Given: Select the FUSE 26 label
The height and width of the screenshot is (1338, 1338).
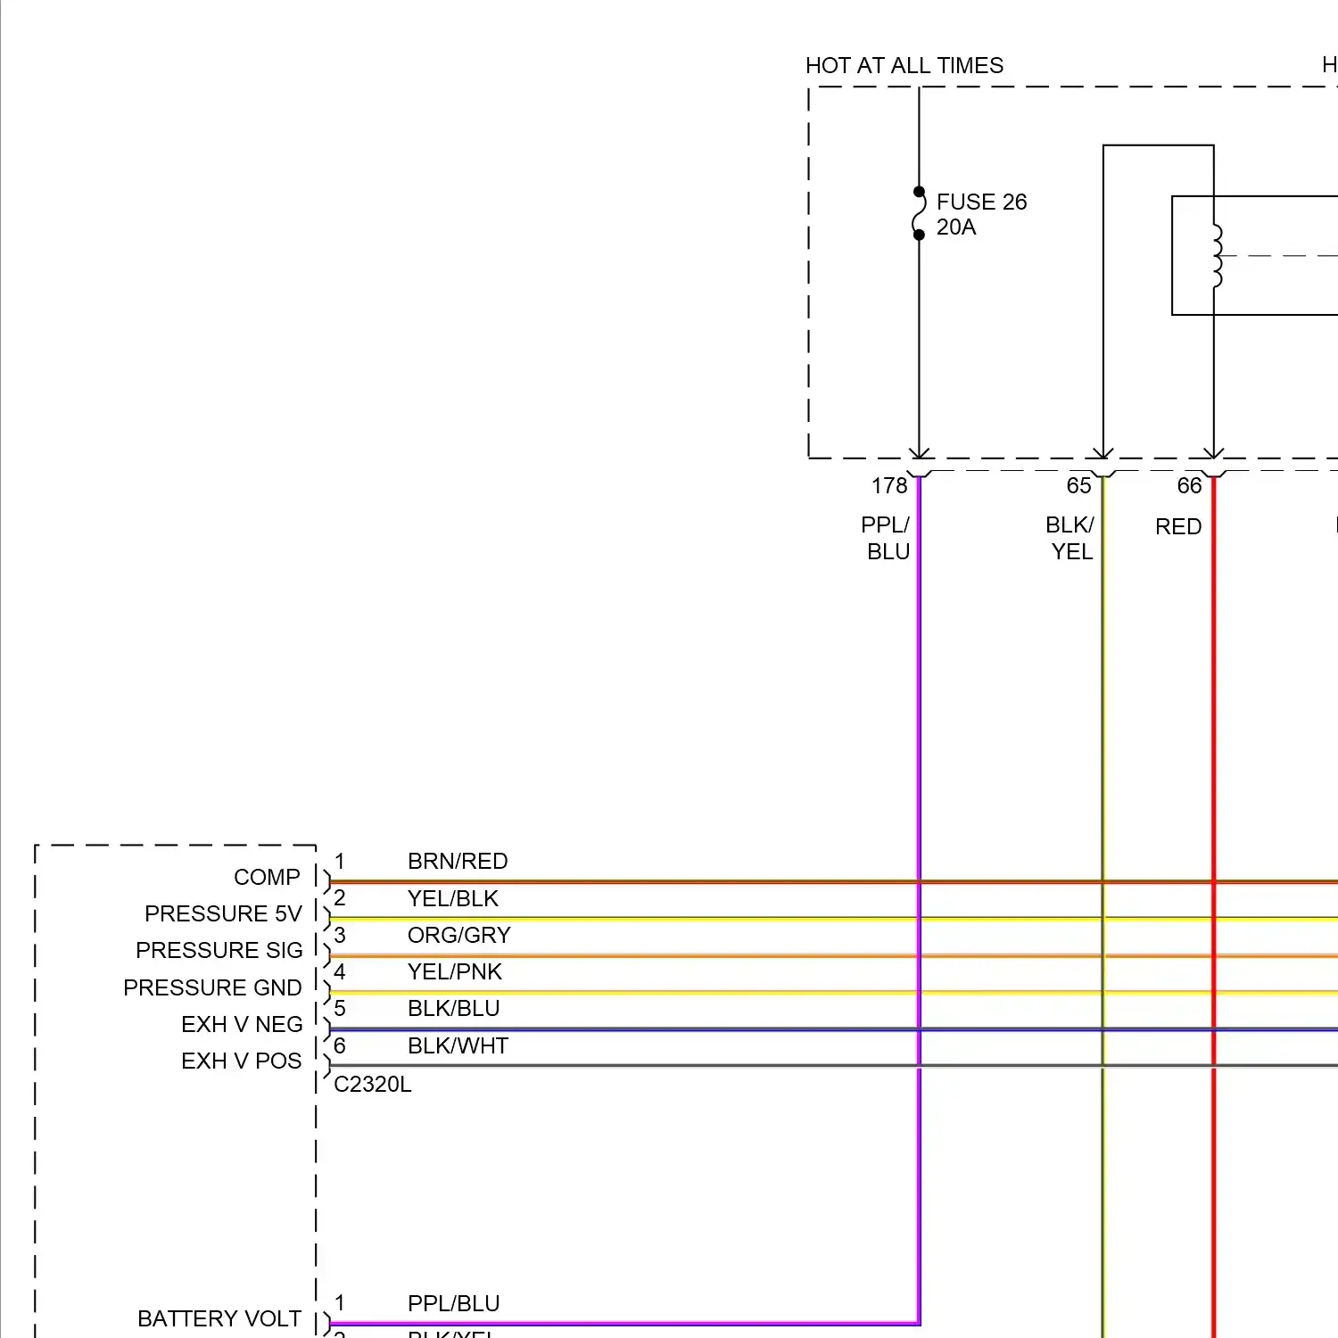Looking at the screenshot, I should click(981, 202).
